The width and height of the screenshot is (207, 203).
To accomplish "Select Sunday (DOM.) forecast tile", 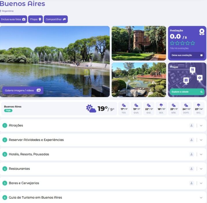I will pyautogui.click(x=186, y=109).
